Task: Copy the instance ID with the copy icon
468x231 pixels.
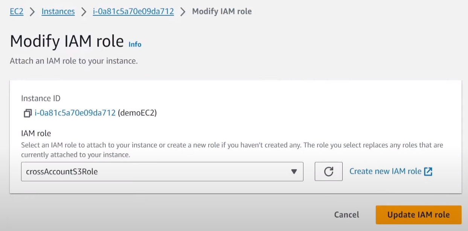Action: 27,113
